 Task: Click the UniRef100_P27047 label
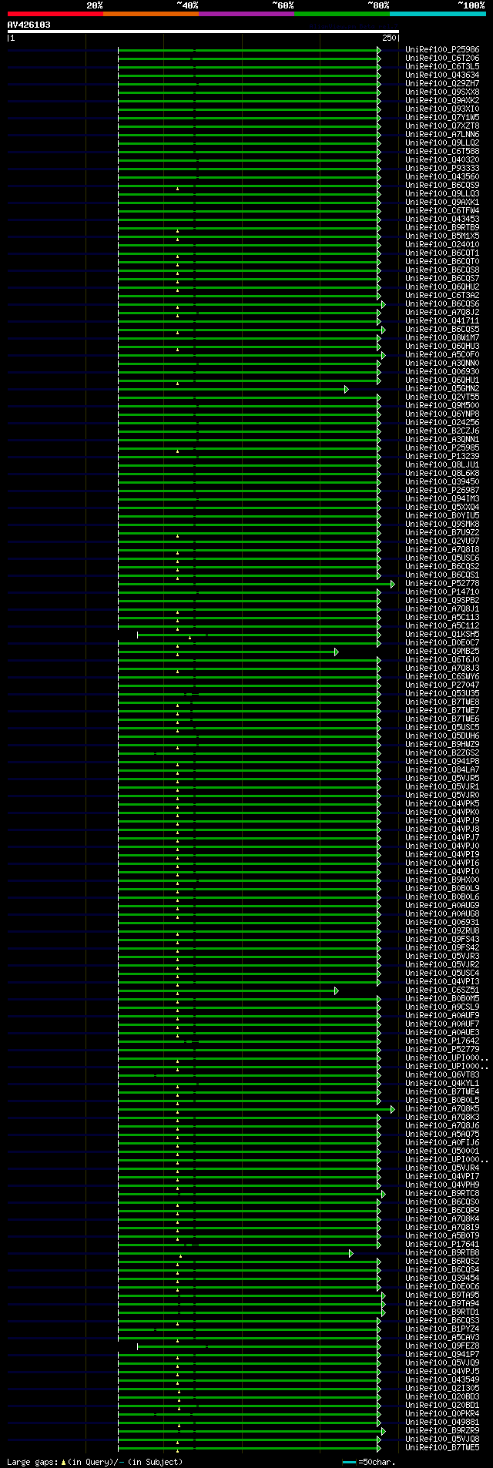(442, 685)
